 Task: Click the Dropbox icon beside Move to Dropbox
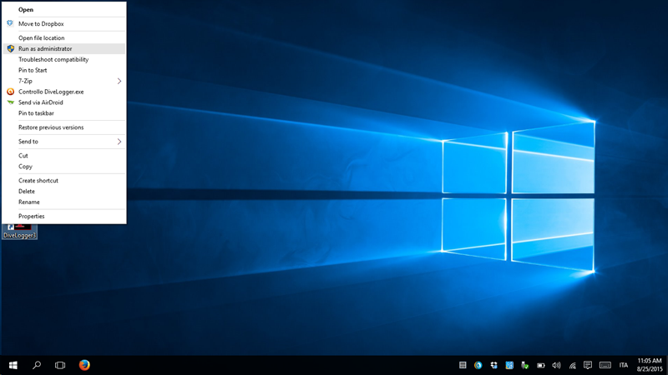click(x=10, y=23)
